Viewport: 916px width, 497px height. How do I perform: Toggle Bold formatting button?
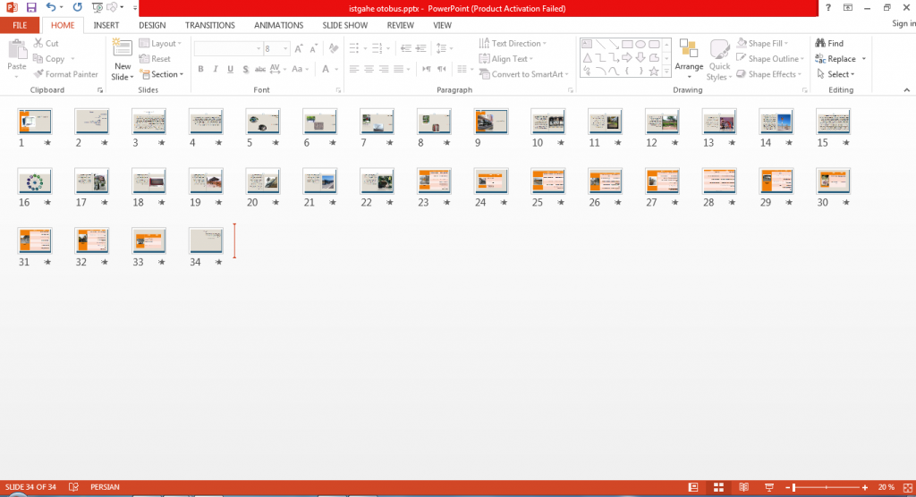point(200,69)
